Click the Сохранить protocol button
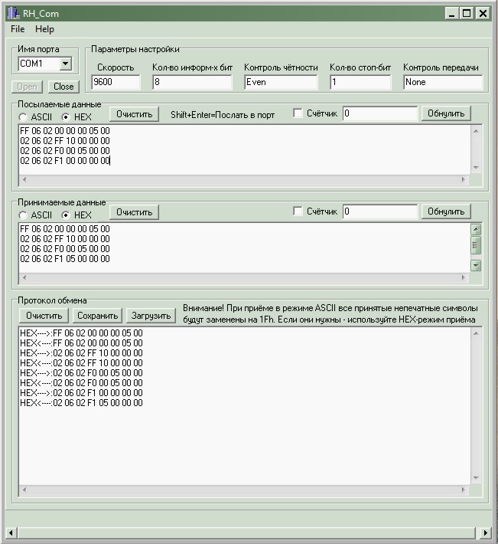The image size is (498, 544). pos(97,316)
